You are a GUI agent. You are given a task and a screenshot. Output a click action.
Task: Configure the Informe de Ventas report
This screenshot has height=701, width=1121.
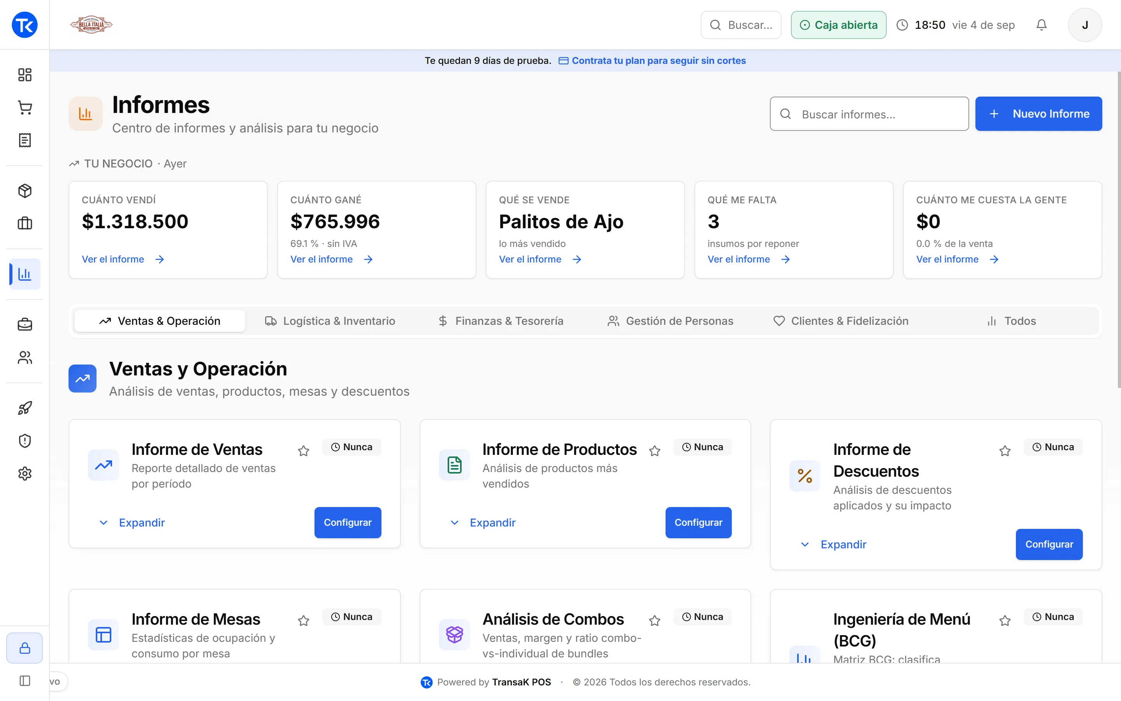348,523
